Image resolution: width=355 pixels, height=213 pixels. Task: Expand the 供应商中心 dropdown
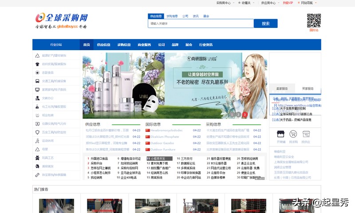click(270, 3)
